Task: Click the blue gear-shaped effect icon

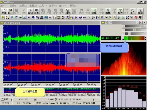Action: coord(33,17)
